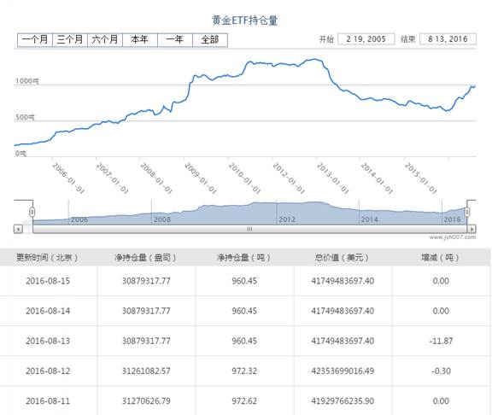Click the navigator right scroll arrow
492x415 pixels.
(471, 229)
